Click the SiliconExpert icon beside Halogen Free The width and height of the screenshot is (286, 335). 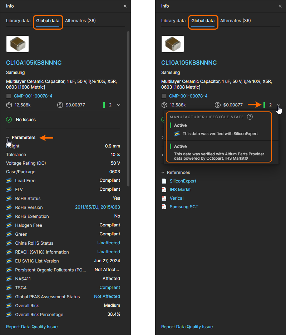pos(9,225)
